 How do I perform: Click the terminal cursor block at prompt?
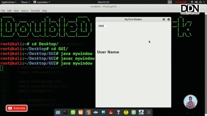[x=1, y=68]
